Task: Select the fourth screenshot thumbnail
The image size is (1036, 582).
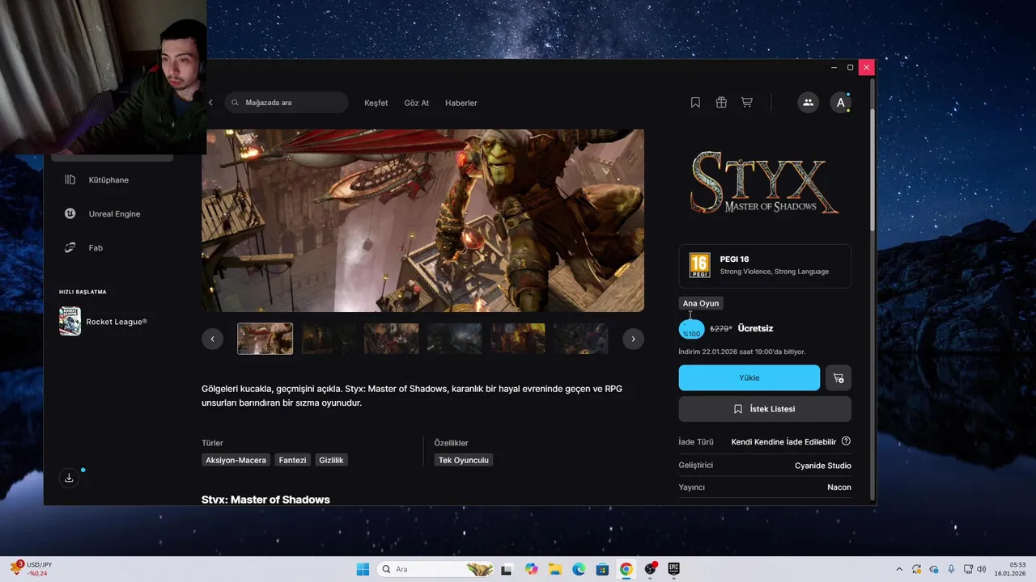Action: tap(455, 339)
